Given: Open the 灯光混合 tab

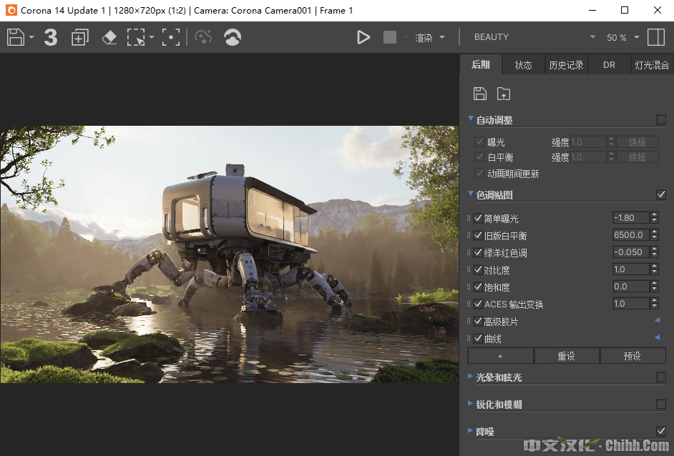Looking at the screenshot, I should coord(652,65).
